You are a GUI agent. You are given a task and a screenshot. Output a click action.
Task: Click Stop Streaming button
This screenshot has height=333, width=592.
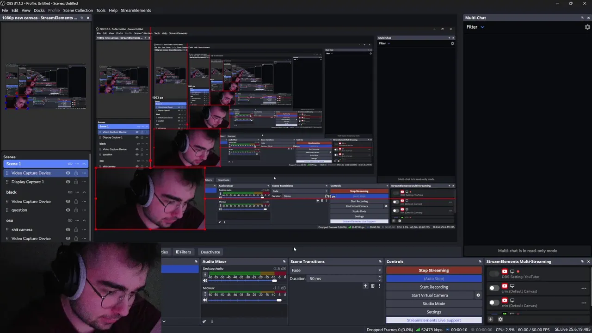434,270
